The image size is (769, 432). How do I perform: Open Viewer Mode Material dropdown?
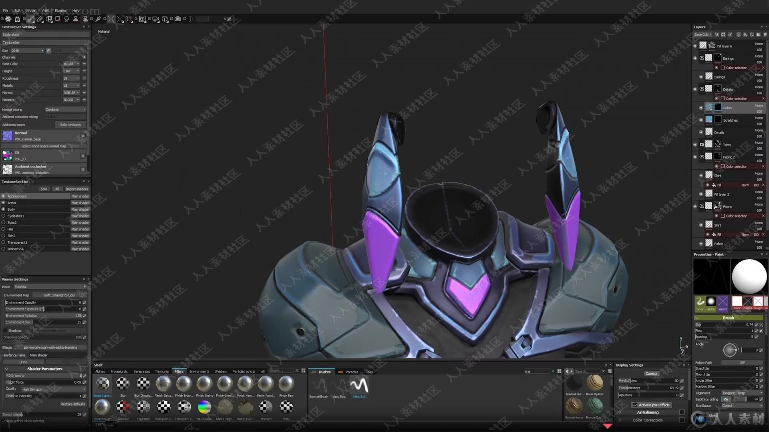coord(50,287)
